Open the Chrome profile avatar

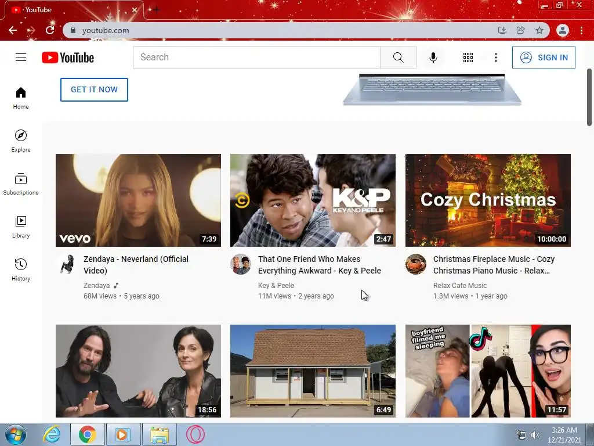563,30
